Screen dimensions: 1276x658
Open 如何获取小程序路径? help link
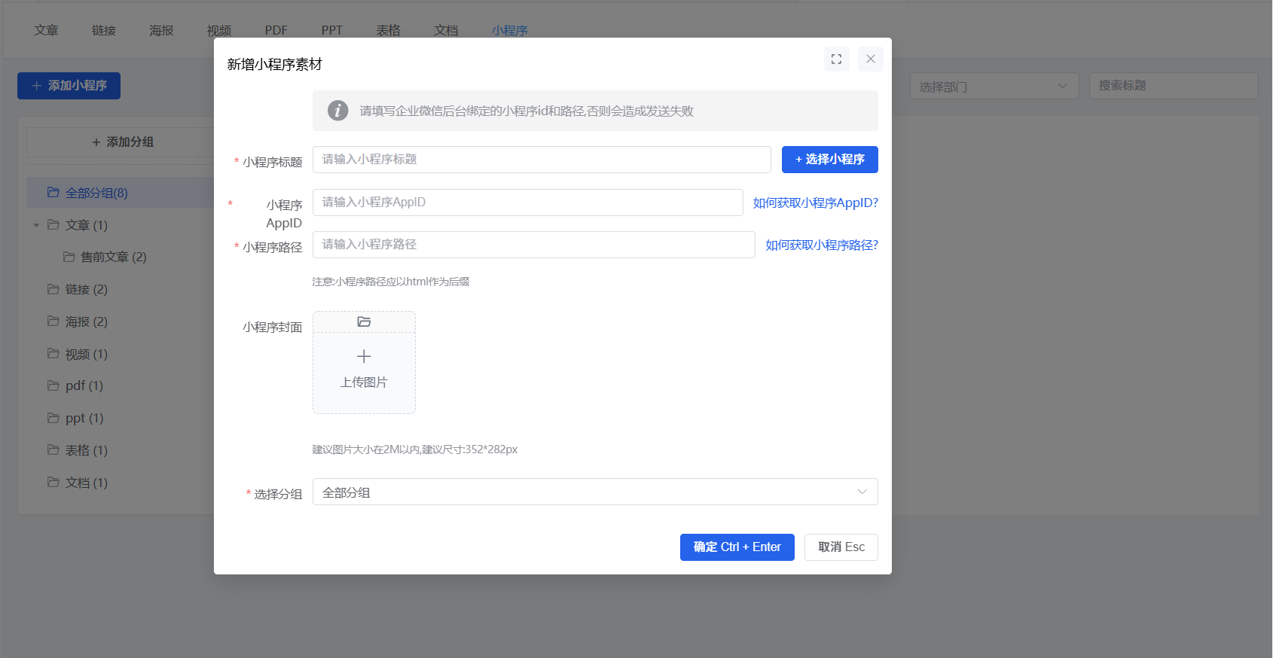coord(822,245)
